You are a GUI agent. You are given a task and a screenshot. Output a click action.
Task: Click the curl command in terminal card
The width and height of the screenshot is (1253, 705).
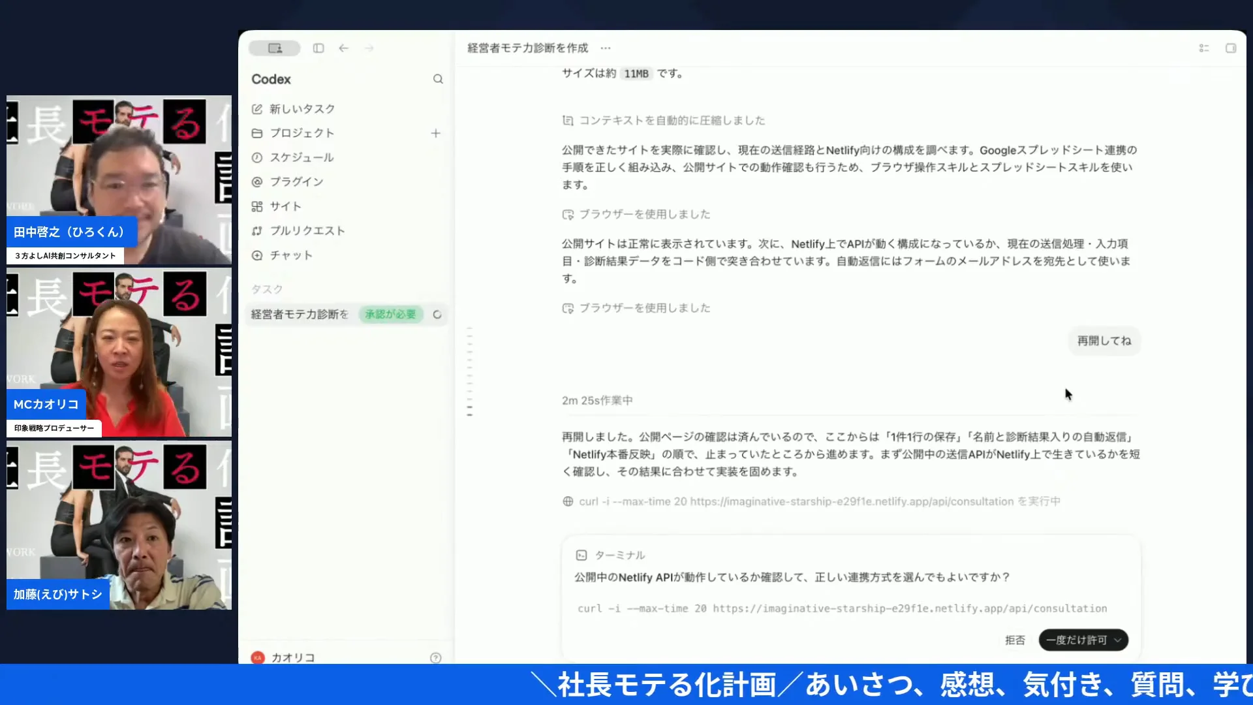pos(842,608)
